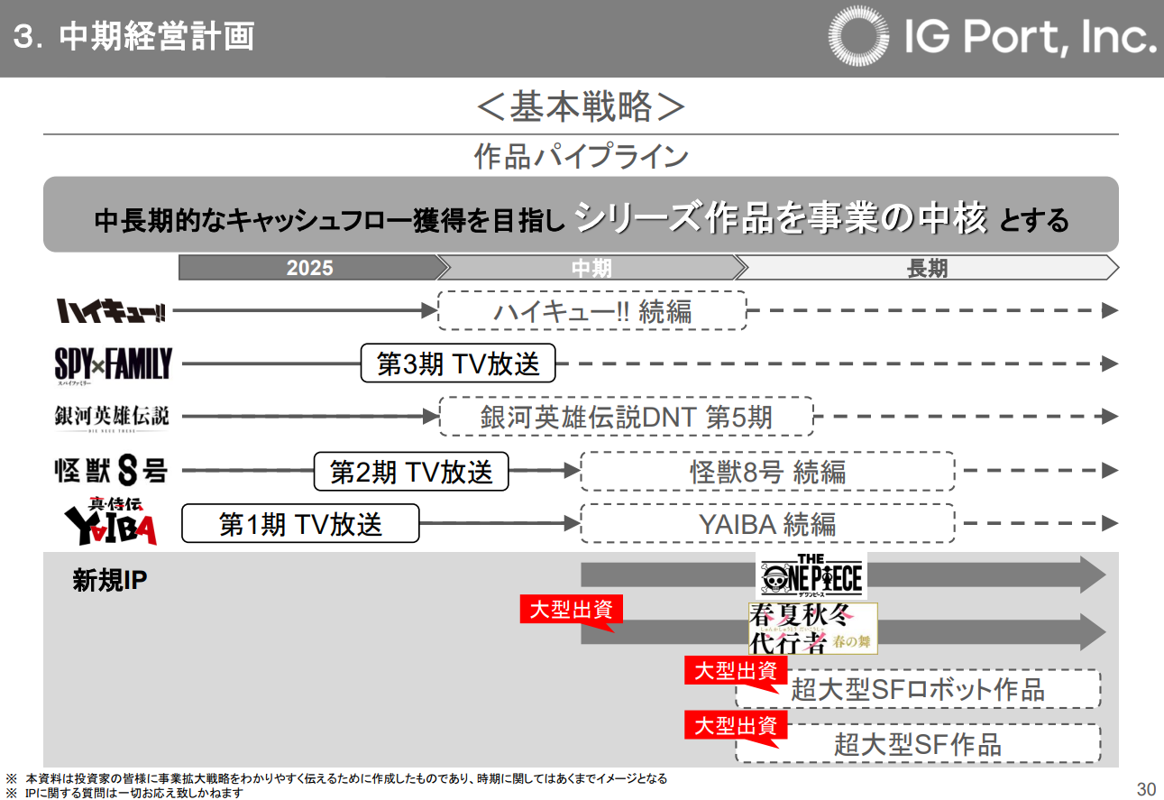
Task: Click the arrowhead ending the YAIBA row
Action: click(1111, 524)
